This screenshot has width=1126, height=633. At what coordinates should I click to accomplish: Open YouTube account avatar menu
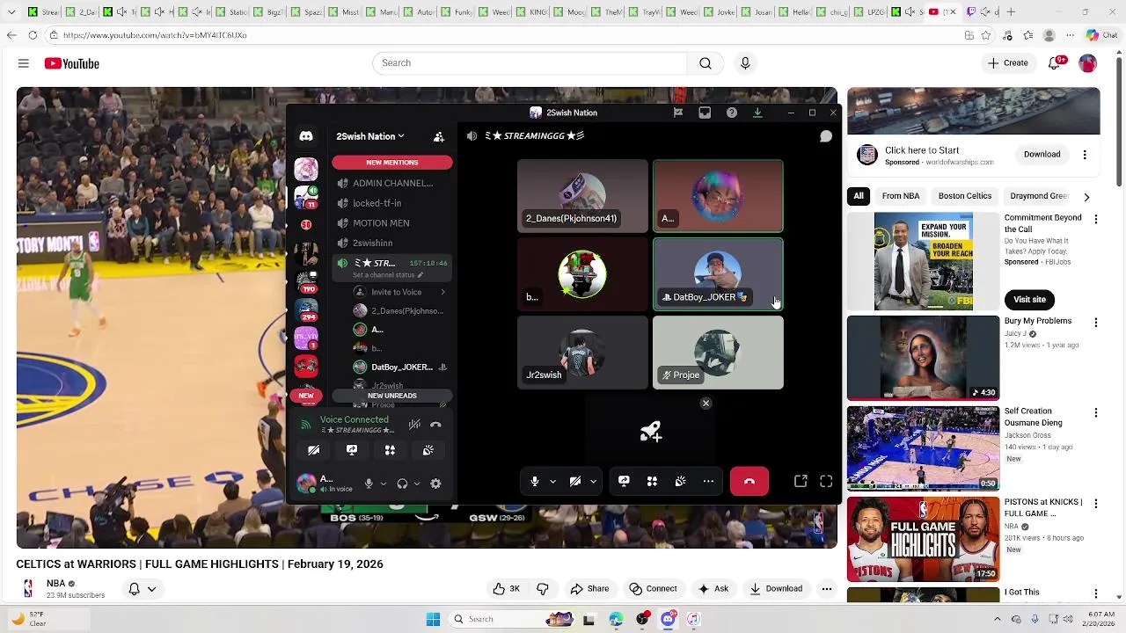point(1088,63)
